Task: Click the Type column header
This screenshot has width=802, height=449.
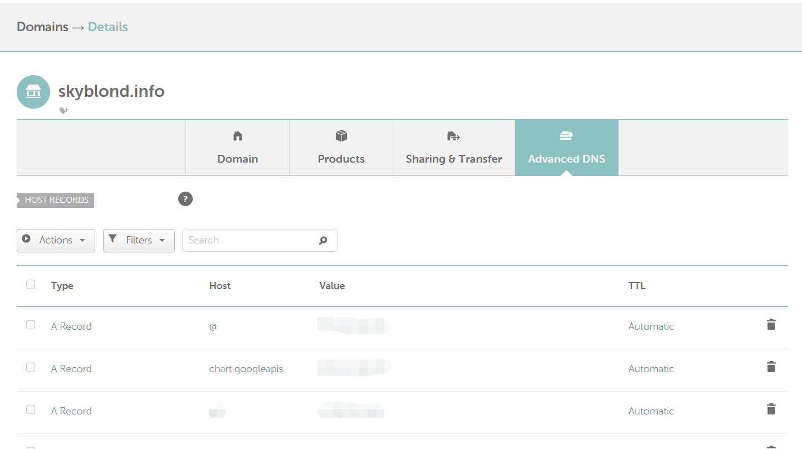Action: tap(62, 286)
